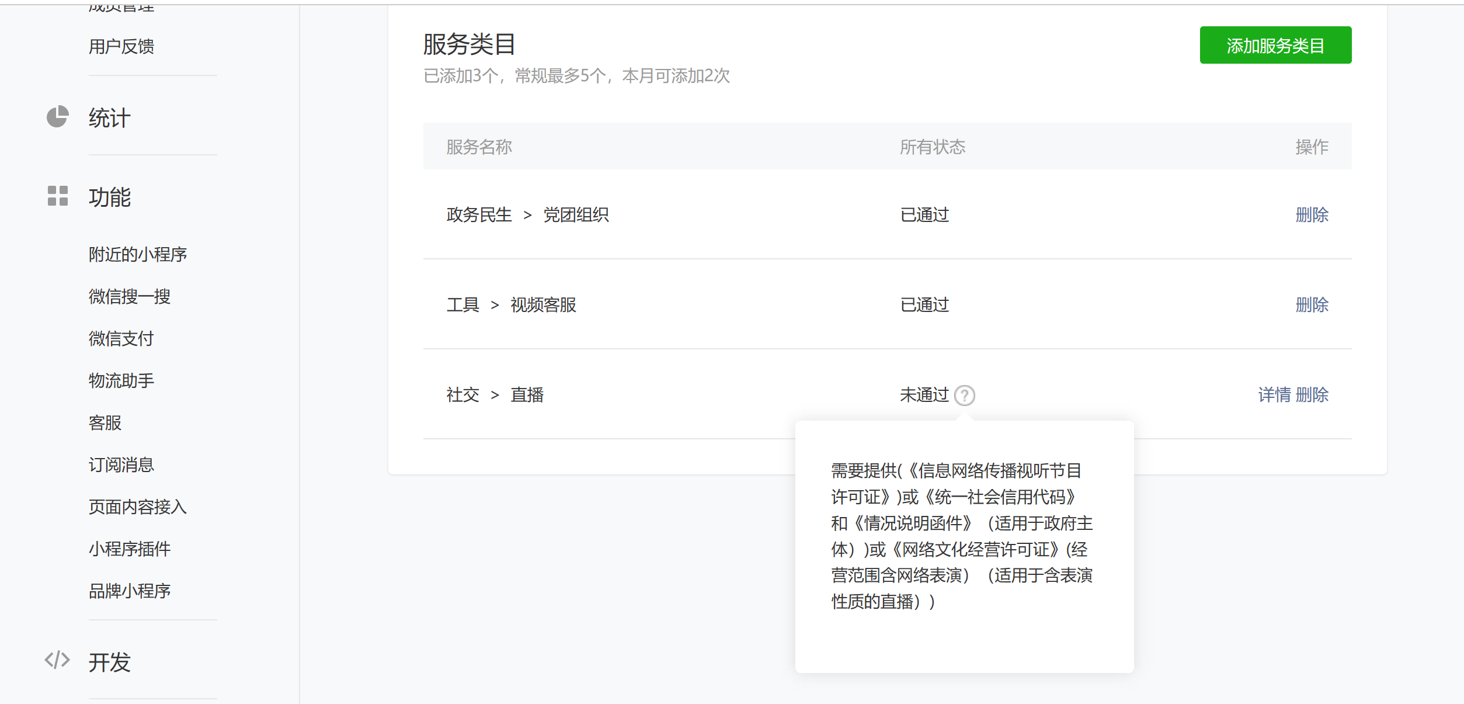Screen dimensions: 1464x704
Task: Open 页面内容接入 sidebar item
Action: 138,507
